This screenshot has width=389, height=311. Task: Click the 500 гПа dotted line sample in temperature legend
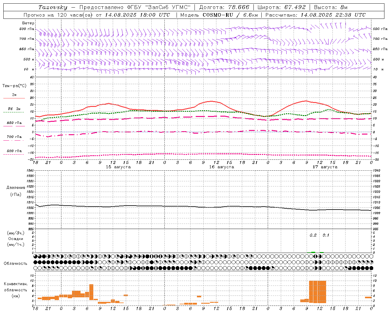[13, 154]
